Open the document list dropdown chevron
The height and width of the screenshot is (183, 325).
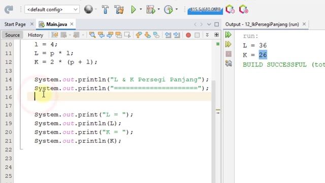[209, 24]
